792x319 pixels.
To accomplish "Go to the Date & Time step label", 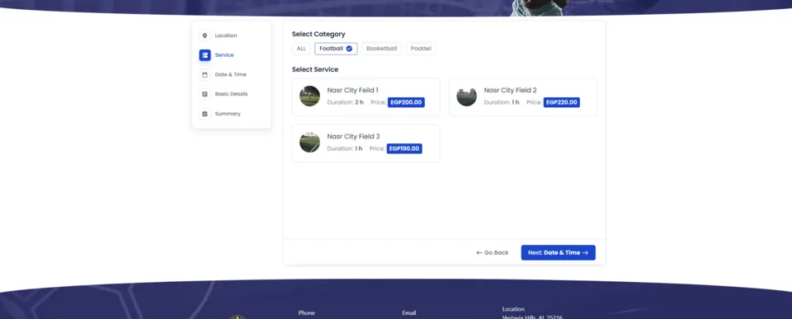I will (231, 75).
